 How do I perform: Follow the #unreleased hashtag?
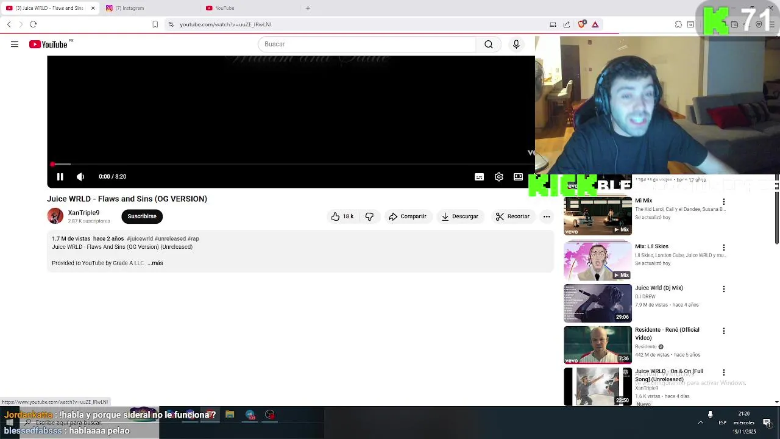click(170, 239)
